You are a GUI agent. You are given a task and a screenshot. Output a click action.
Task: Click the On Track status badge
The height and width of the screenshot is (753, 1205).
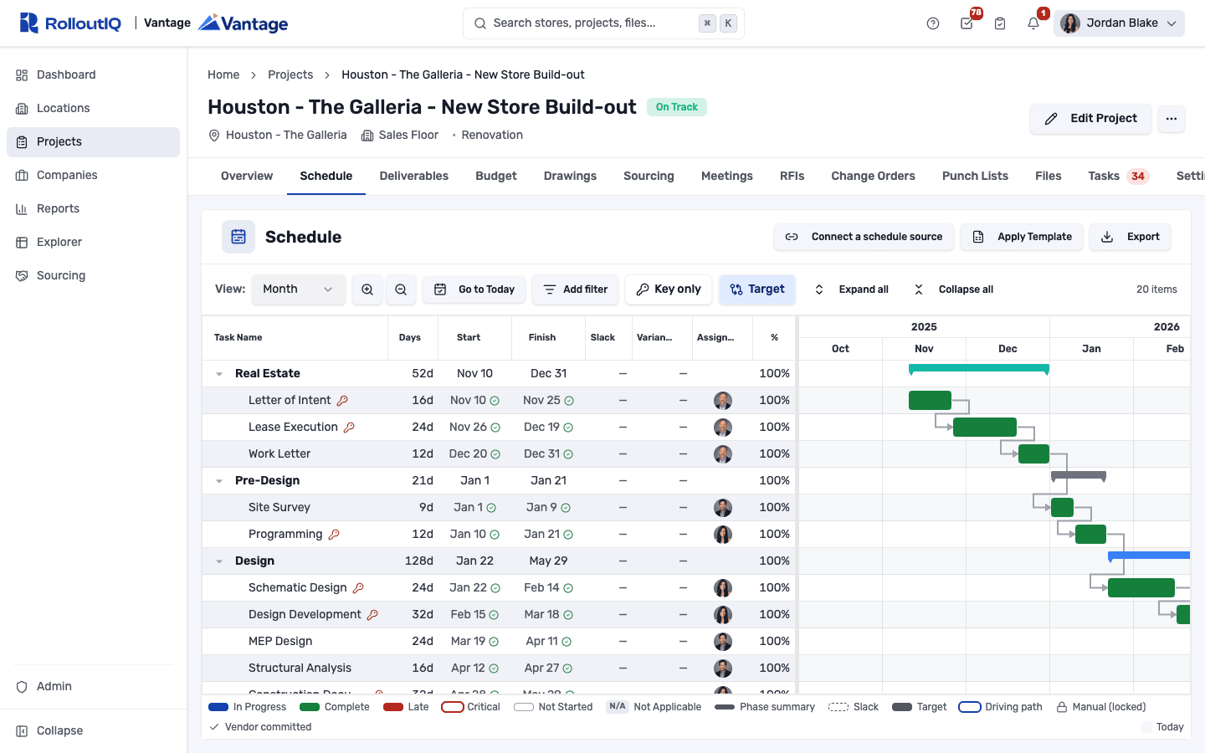coord(676,107)
